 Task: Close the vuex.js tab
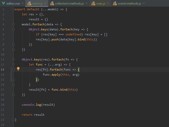coord(108,3)
